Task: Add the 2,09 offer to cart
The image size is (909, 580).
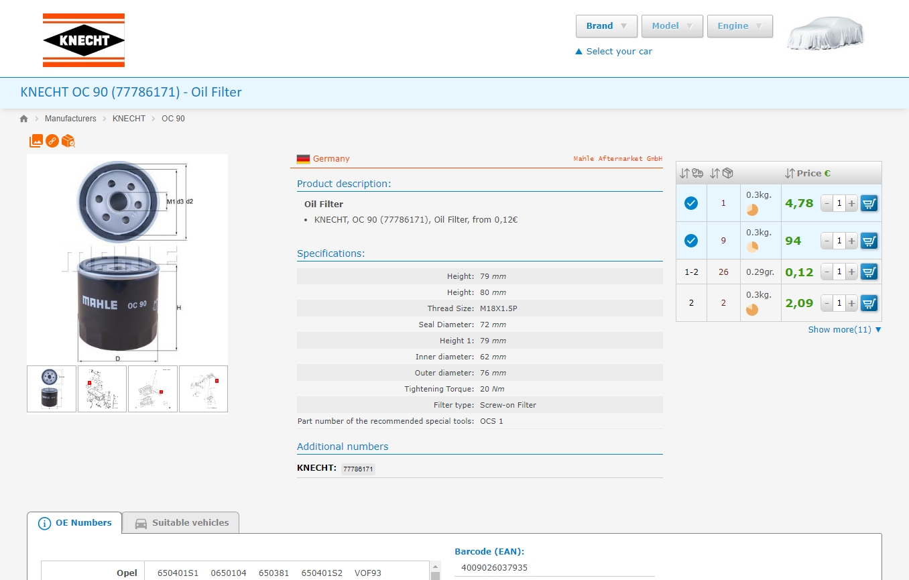Action: tap(869, 303)
